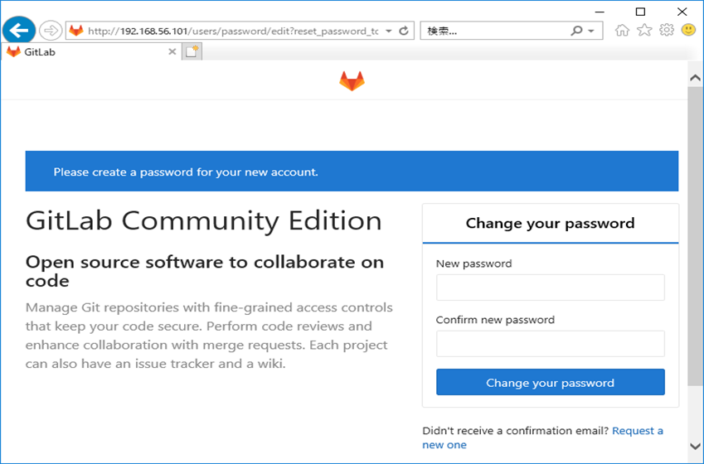Viewport: 704px width, 464px height.
Task: Click the scrollbar down arrow
Action: coord(695,446)
